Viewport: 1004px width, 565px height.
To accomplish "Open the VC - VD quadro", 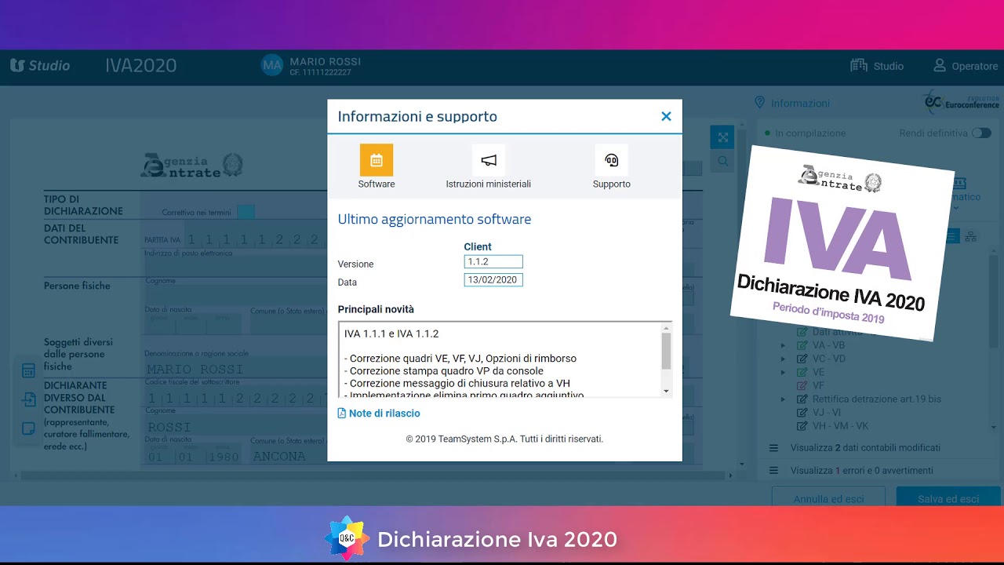I will [829, 359].
